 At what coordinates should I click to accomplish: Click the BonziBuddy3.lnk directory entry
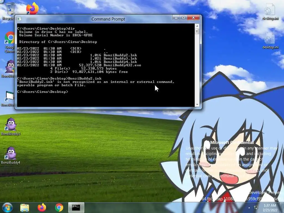coord(77,59)
